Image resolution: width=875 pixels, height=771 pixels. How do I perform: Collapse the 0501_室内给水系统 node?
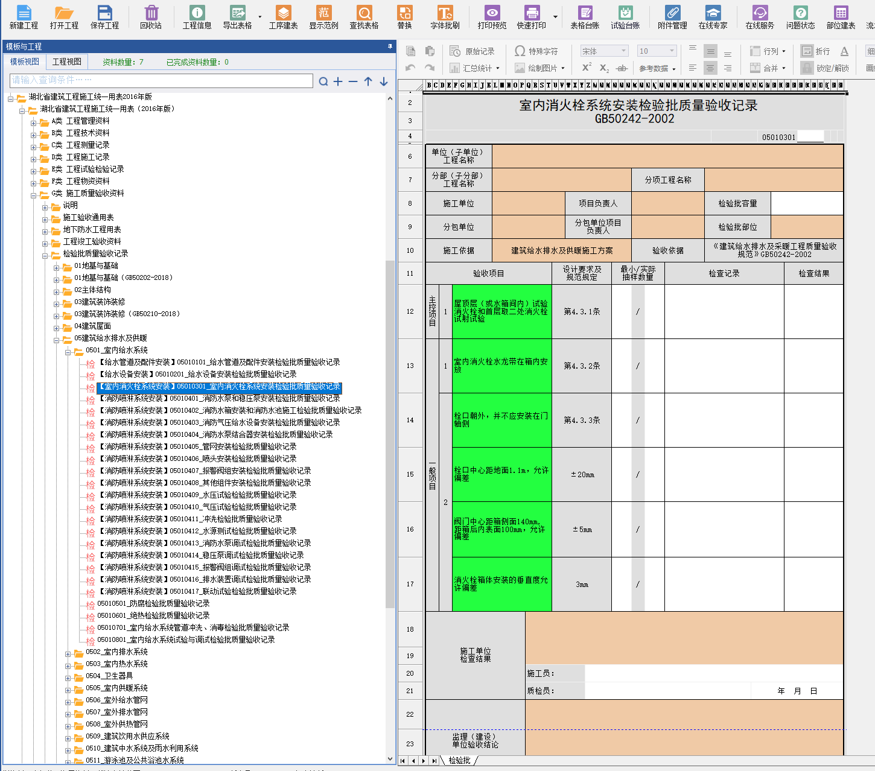[x=68, y=351]
